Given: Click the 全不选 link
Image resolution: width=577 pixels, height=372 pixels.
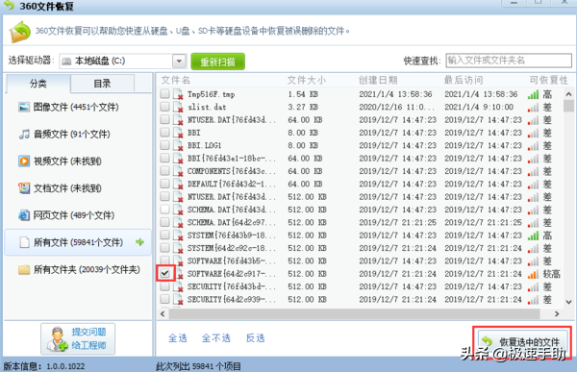Looking at the screenshot, I should [x=216, y=337].
